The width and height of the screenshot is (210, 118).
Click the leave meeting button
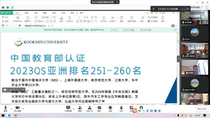202,109
